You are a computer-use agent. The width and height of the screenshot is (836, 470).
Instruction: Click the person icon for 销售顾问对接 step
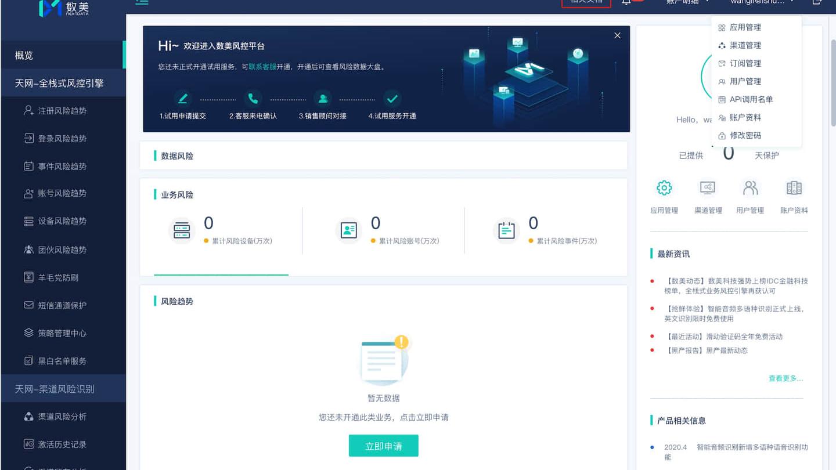[322, 98]
